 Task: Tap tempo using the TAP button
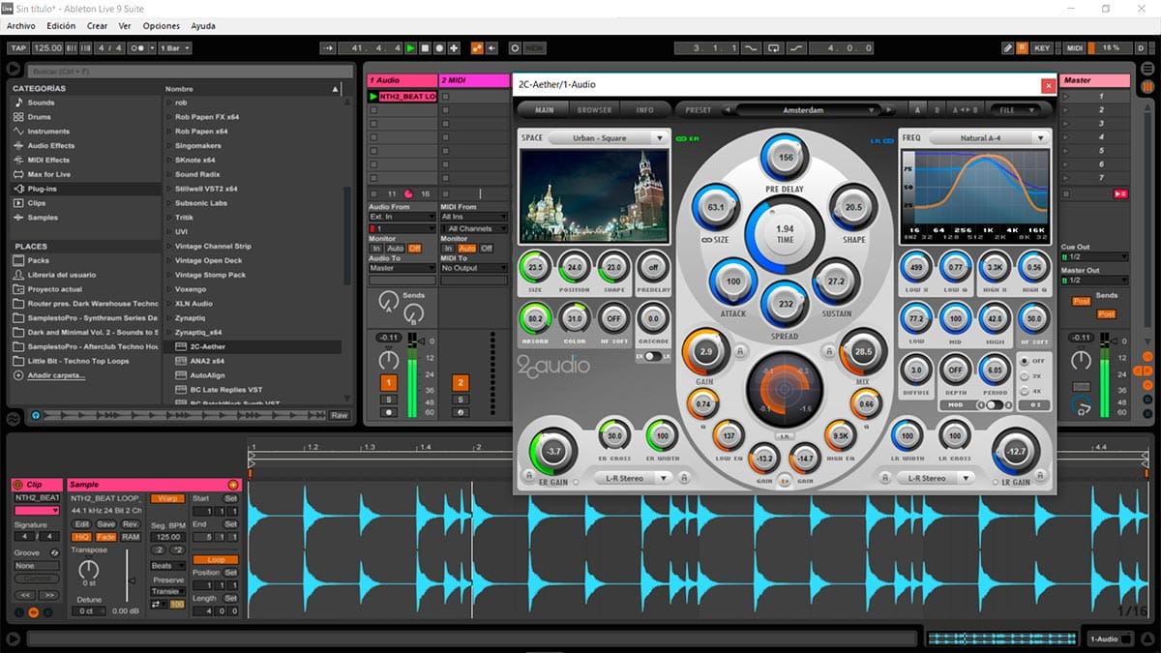point(18,47)
